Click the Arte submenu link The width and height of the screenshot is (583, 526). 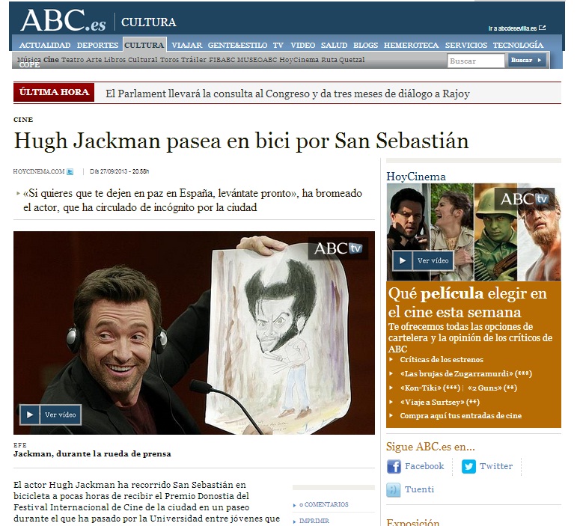[x=94, y=59]
